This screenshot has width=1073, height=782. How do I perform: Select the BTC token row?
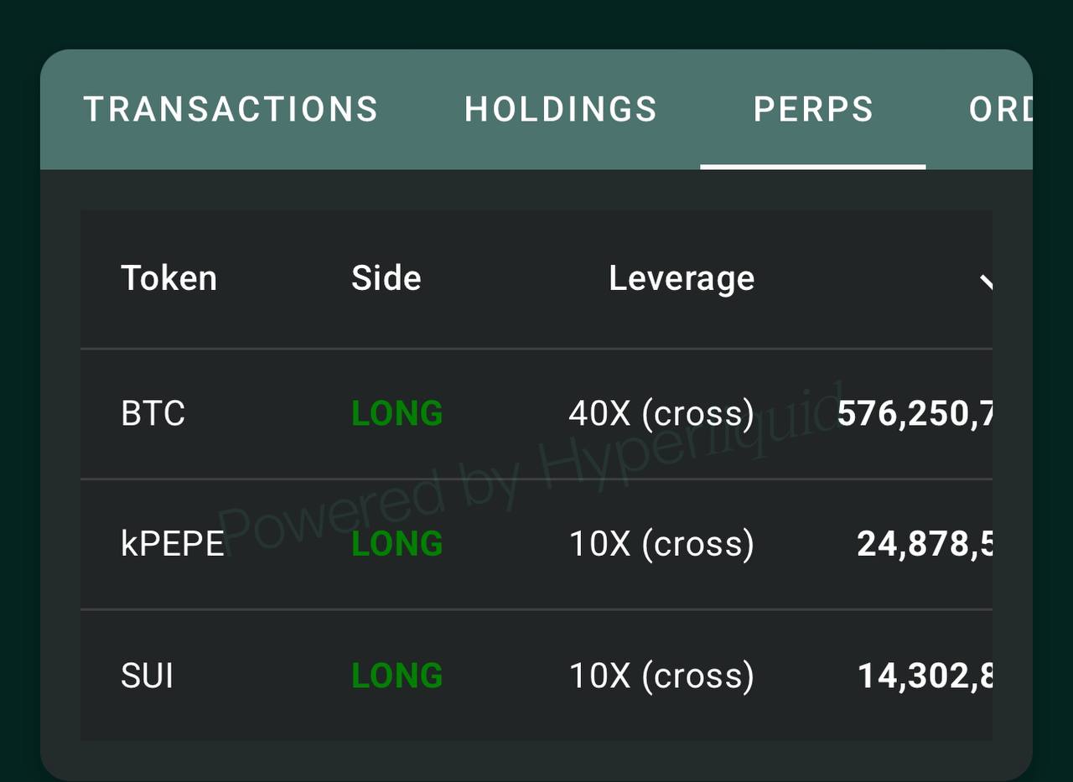[536, 414]
